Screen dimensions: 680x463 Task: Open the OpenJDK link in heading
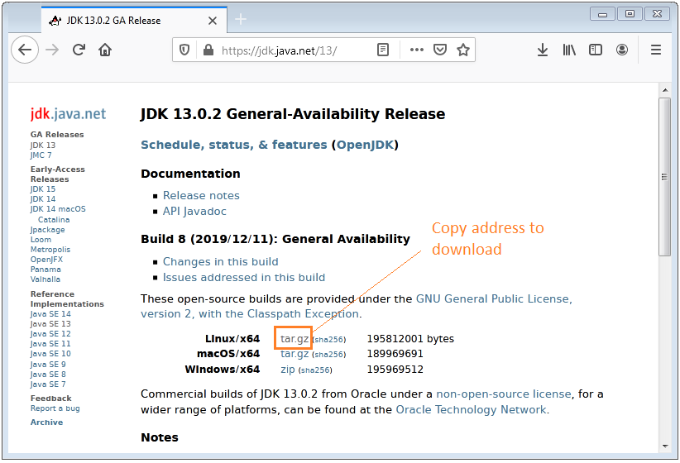click(365, 145)
